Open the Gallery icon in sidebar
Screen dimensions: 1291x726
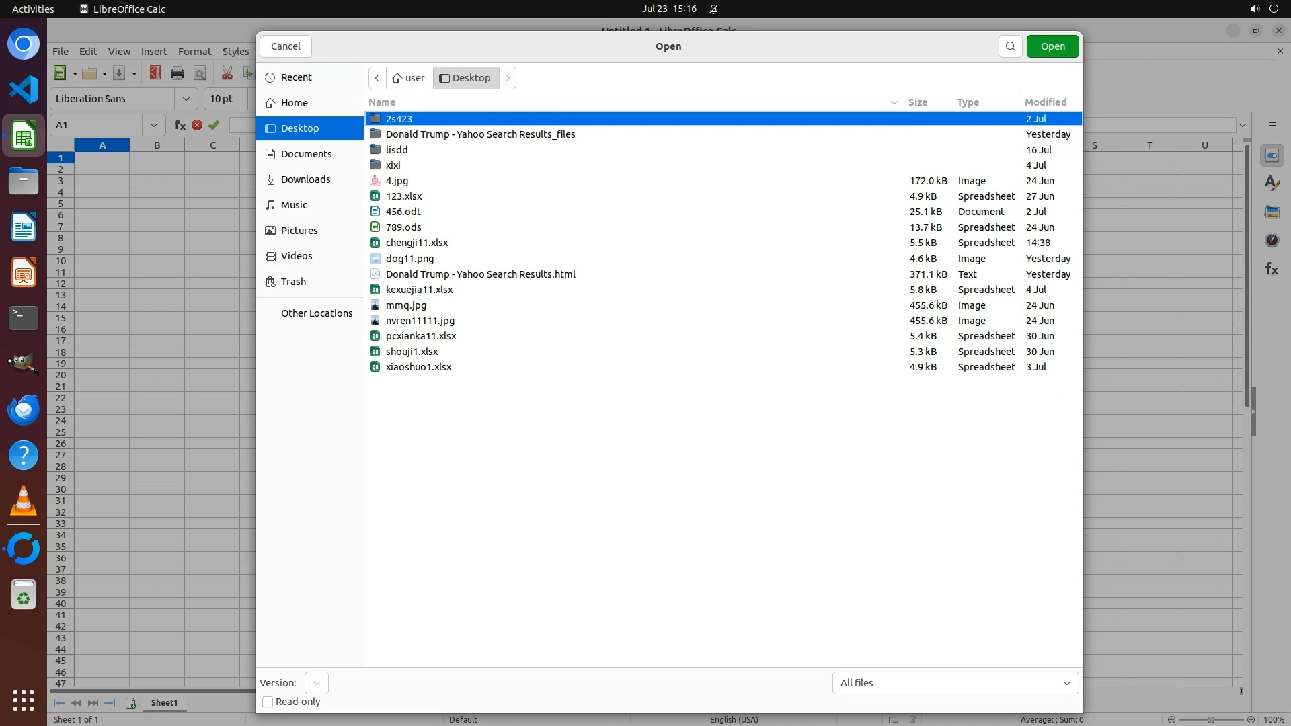click(x=1272, y=212)
